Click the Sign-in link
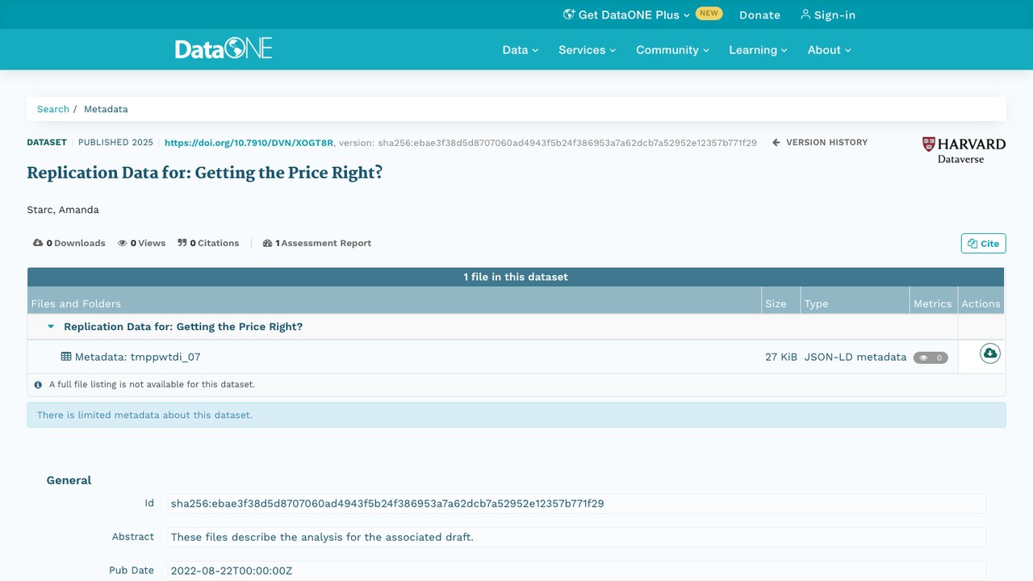This screenshot has height=581, width=1033. tap(828, 15)
